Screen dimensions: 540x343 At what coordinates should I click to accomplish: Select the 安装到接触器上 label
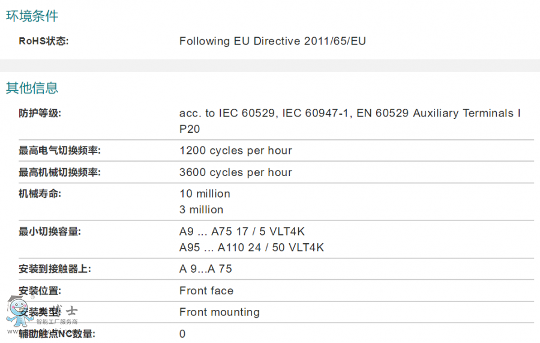click(55, 269)
